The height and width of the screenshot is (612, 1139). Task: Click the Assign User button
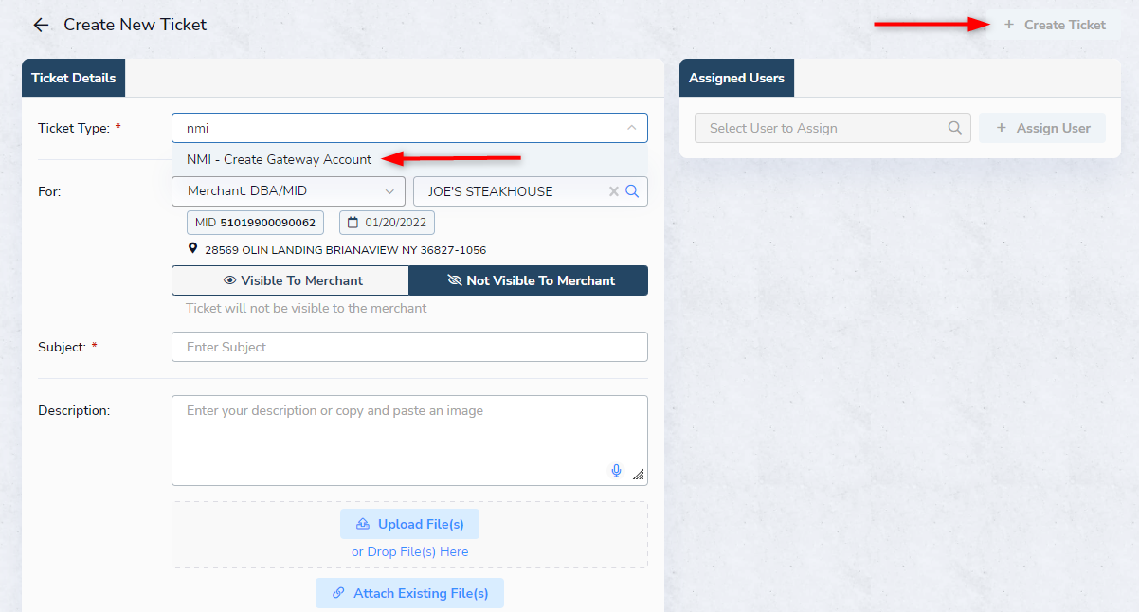click(x=1042, y=128)
